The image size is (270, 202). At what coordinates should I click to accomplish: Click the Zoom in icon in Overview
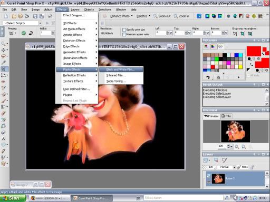(x=244, y=147)
